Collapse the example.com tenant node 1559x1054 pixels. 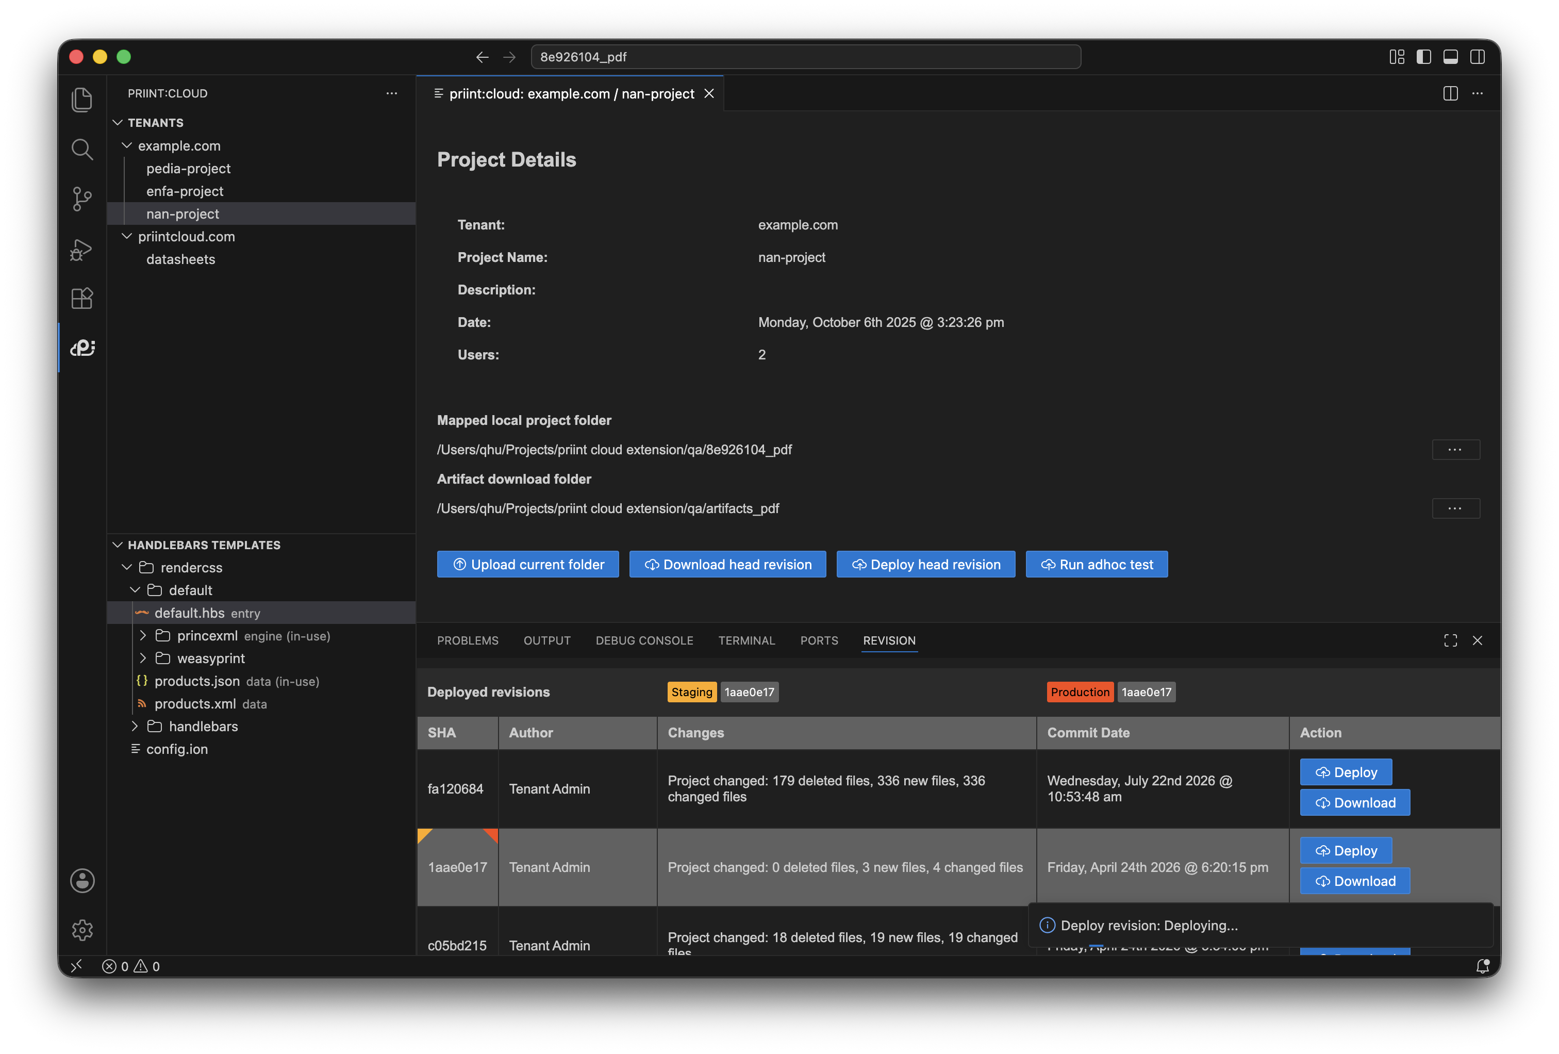pyautogui.click(x=127, y=145)
